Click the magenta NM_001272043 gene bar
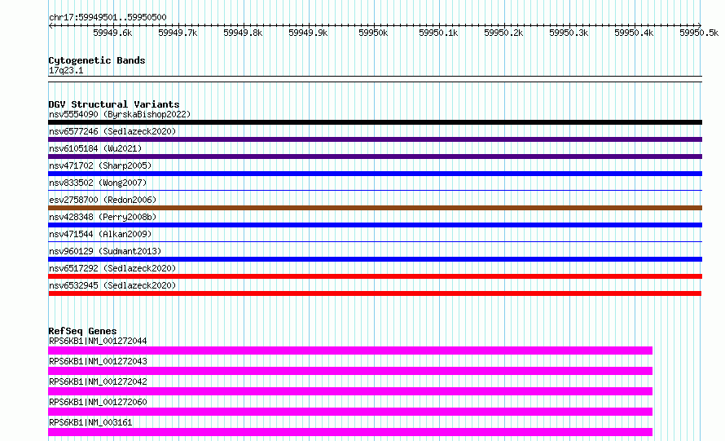 [350, 371]
